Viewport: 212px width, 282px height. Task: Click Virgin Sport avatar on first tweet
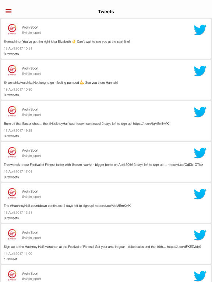coord(12,29)
